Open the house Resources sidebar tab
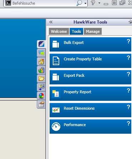Viewport: 132px width, 159px height. [41, 61]
